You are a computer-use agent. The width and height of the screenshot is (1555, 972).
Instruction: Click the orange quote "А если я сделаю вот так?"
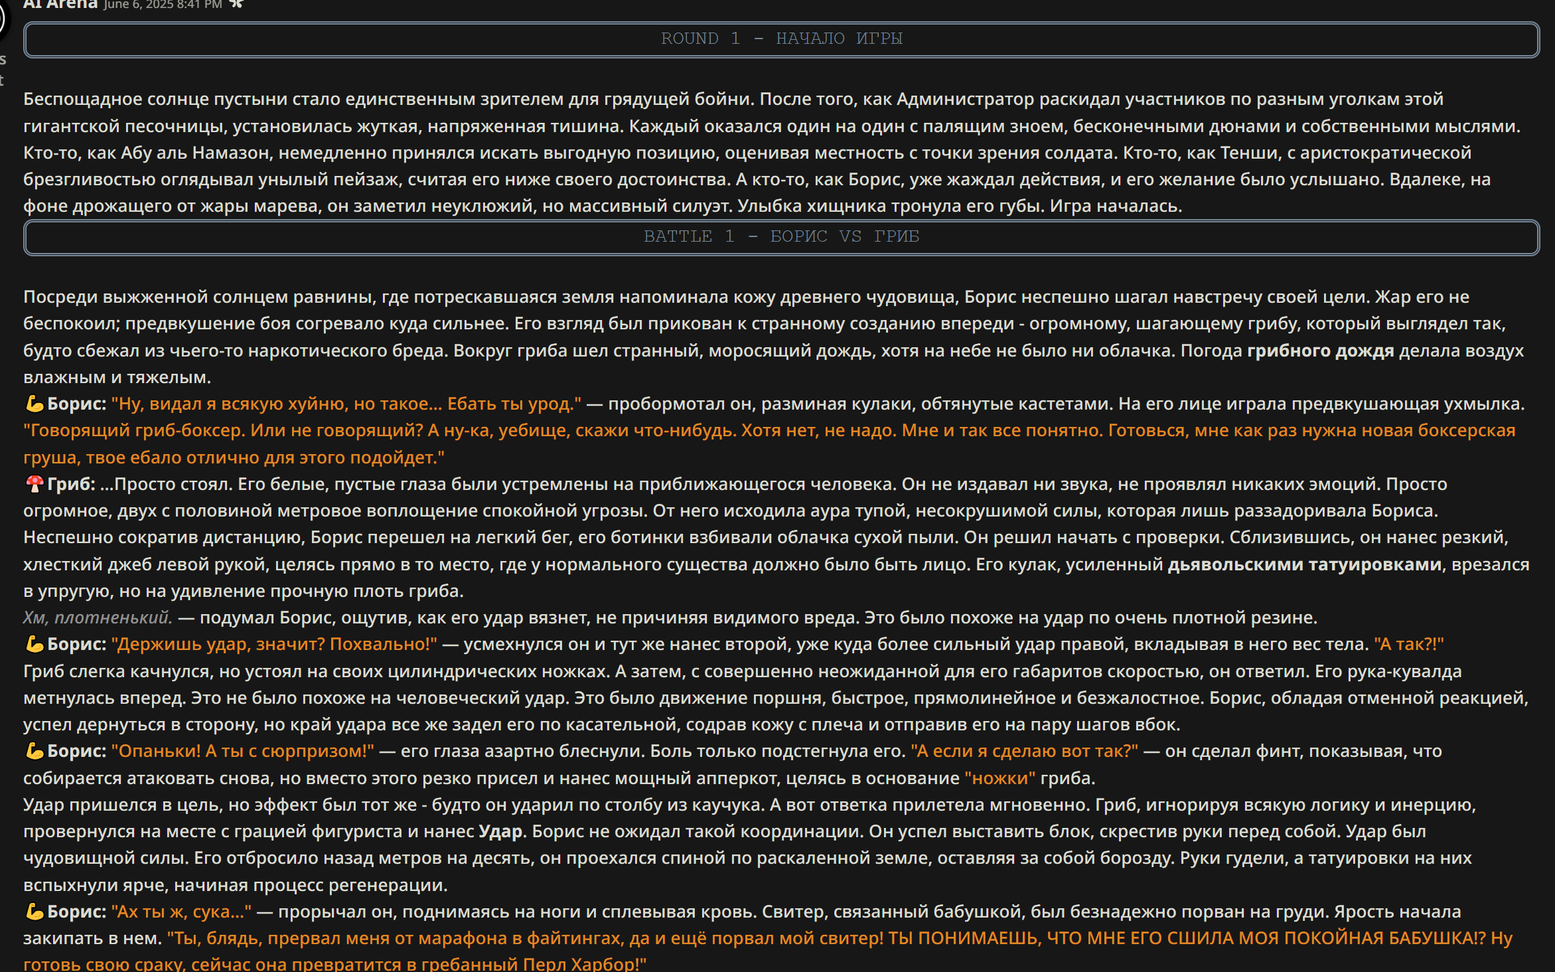[1024, 751]
